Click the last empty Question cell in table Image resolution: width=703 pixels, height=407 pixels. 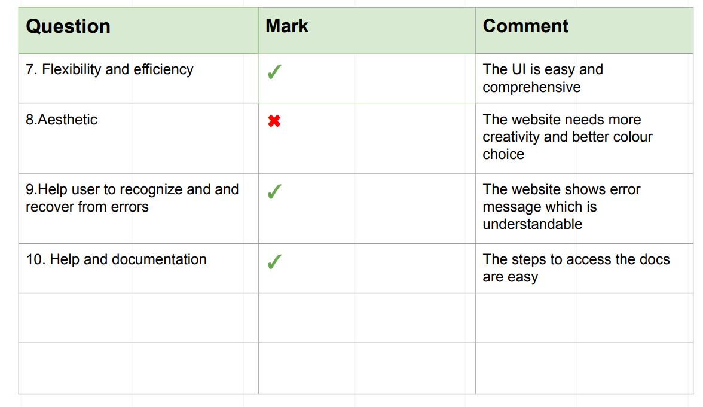pyautogui.click(x=139, y=368)
